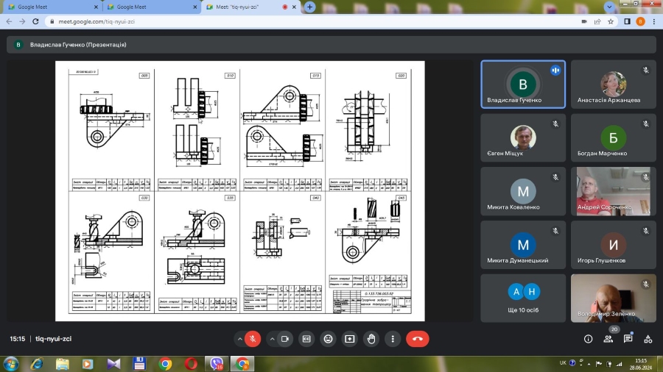Raise your hand in the meeting
Viewport: 663px width, 372px height.
pos(372,339)
